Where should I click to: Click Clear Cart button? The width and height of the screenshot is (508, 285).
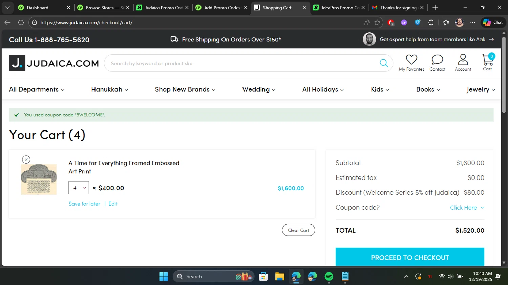tap(298, 230)
